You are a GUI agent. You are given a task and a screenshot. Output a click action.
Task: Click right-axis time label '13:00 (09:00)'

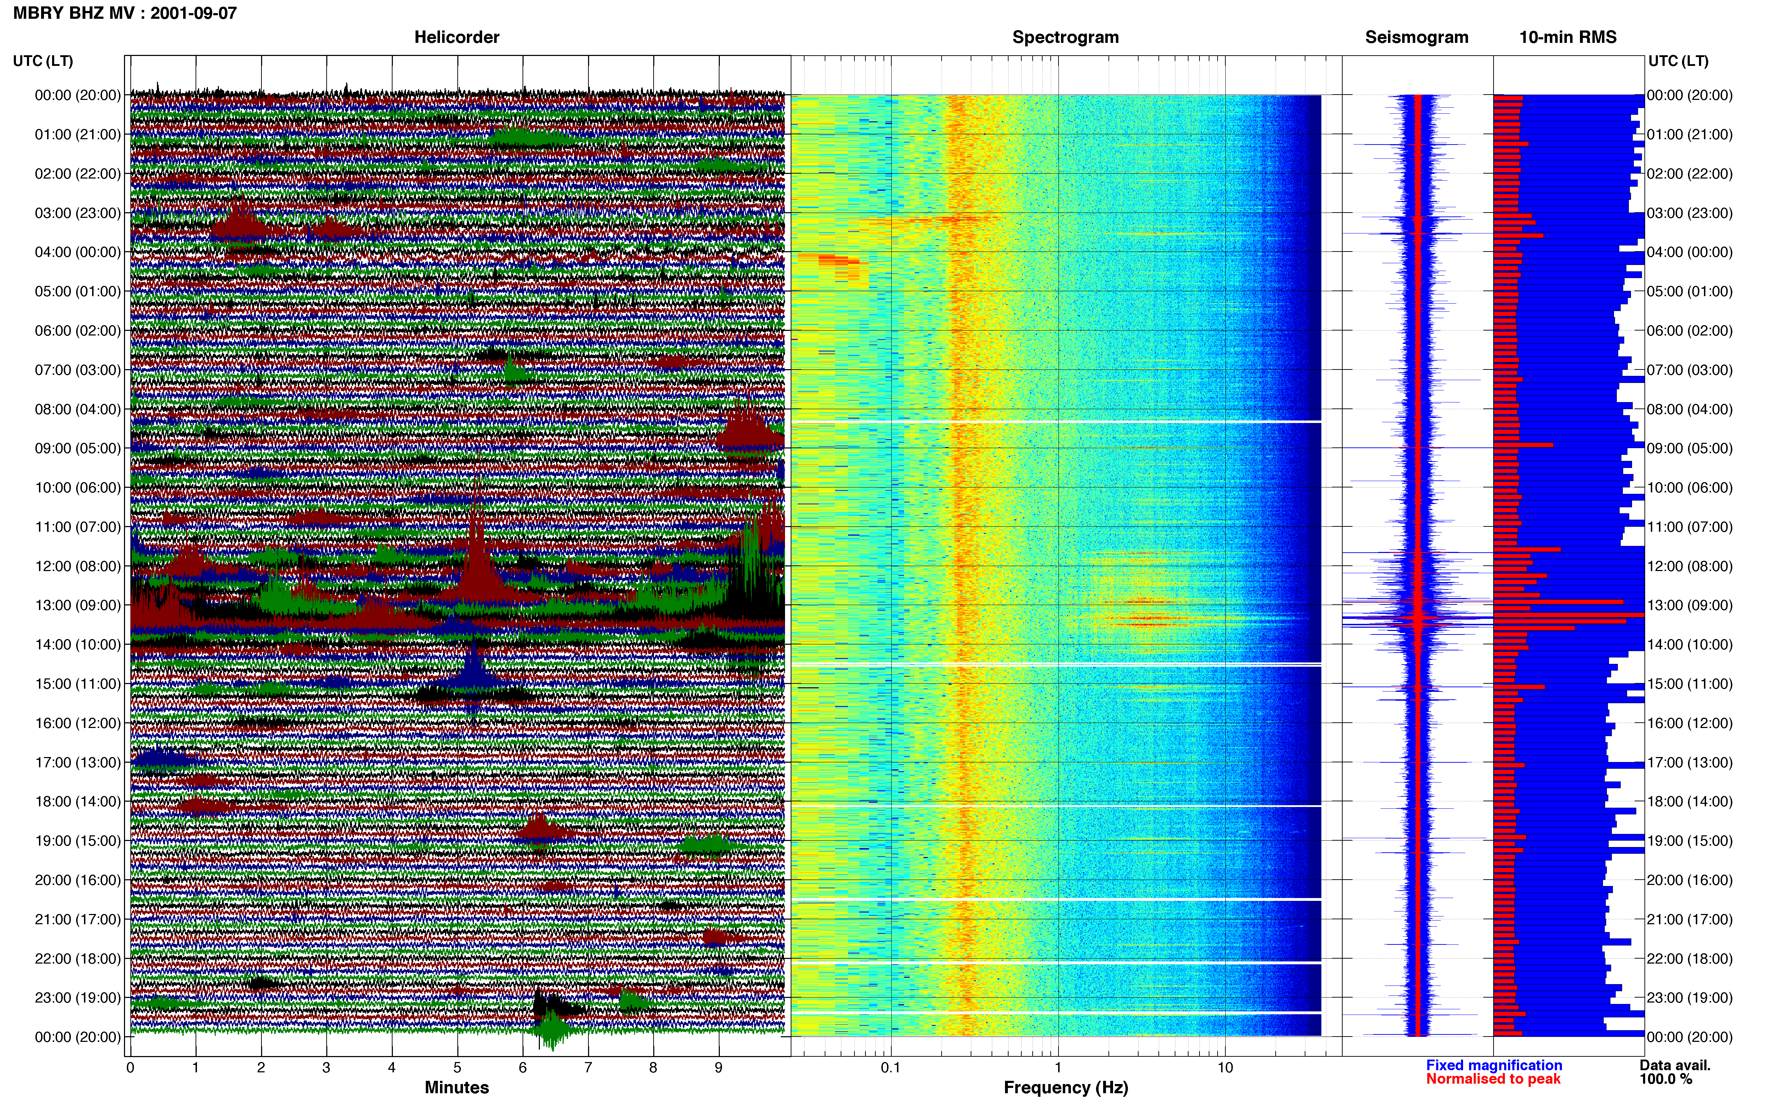[x=1690, y=605]
